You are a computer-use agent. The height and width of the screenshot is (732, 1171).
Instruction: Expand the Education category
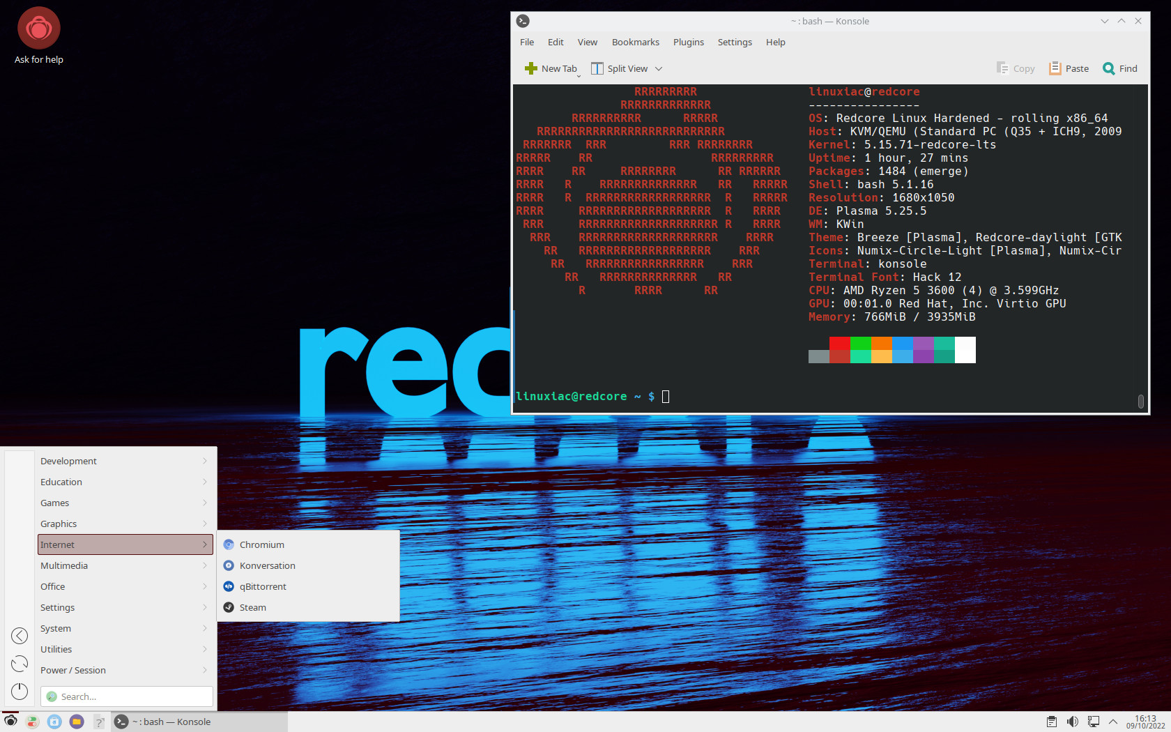tap(125, 482)
